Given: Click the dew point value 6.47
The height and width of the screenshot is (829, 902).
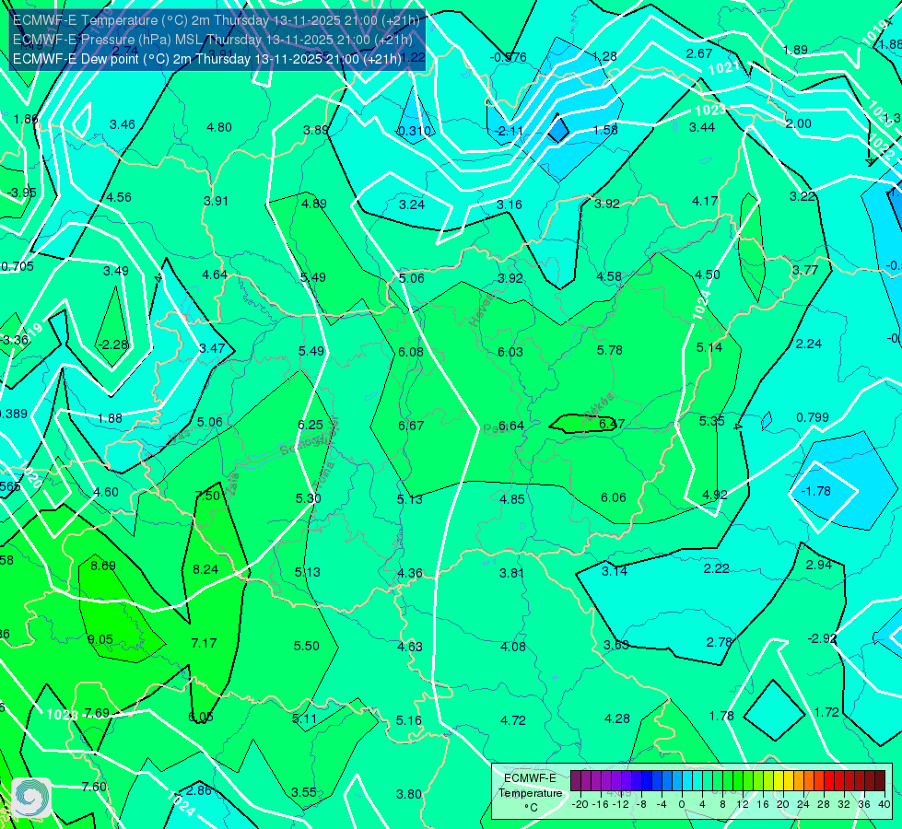Looking at the screenshot, I should 612,424.
